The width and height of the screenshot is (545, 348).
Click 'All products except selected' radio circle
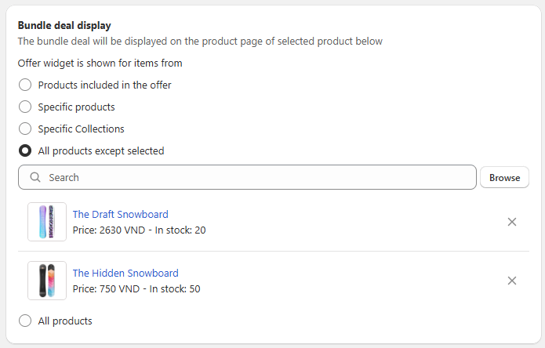(x=25, y=150)
